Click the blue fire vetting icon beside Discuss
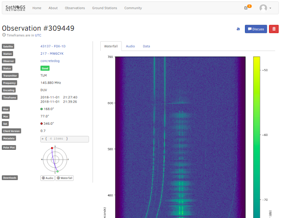This screenshot has width=297, height=218. (x=238, y=29)
